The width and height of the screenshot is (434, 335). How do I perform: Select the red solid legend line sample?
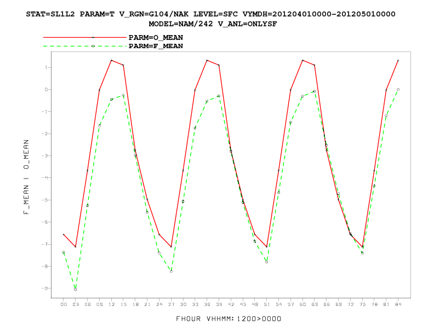coord(85,37)
